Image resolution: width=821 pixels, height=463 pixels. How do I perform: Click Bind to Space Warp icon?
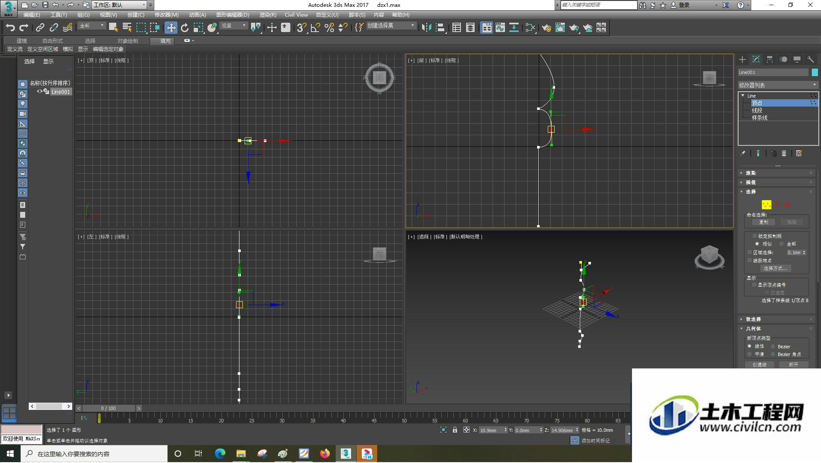[x=68, y=28]
